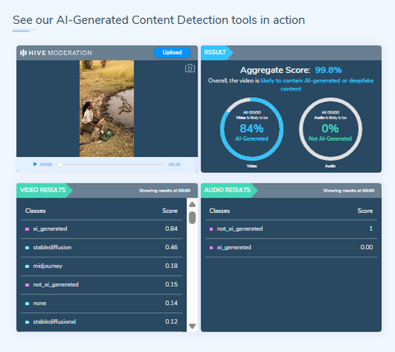Image resolution: width=395 pixels, height=352 pixels.
Task: Click the scroll up arrow in Video Results
Action: pyautogui.click(x=193, y=204)
